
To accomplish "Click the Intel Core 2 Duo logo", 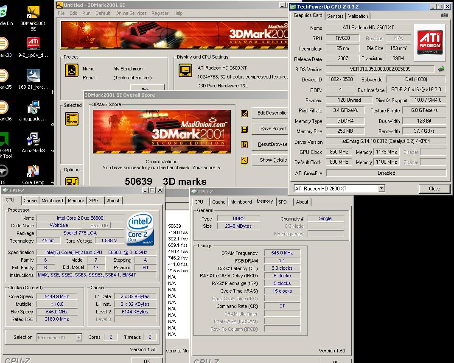I will coord(140,229).
